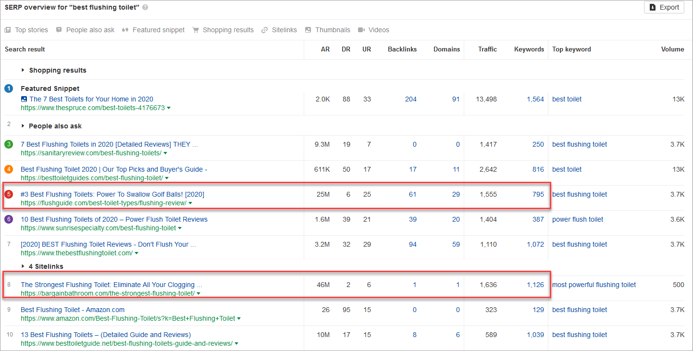693x351 pixels.
Task: Click the Shopping results cart icon
Action: pos(196,30)
